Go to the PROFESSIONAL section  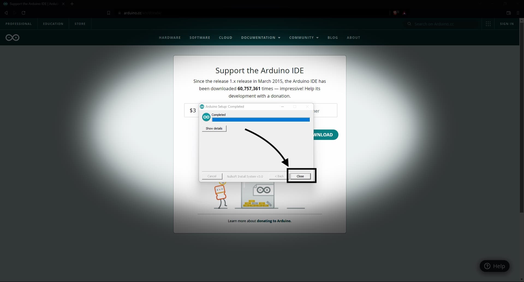19,24
